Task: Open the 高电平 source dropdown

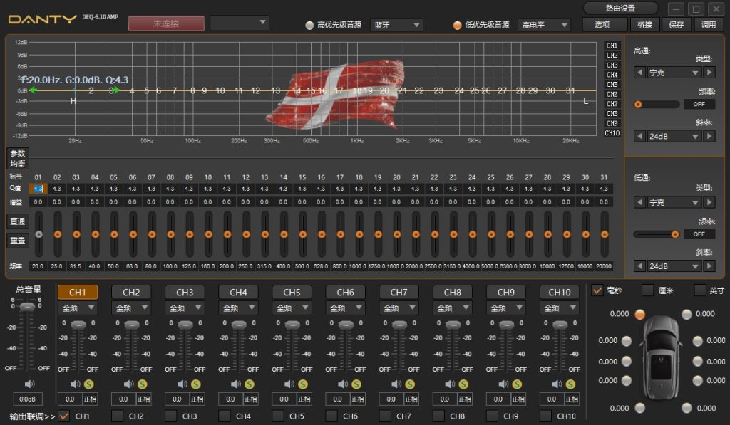Action: (x=544, y=25)
